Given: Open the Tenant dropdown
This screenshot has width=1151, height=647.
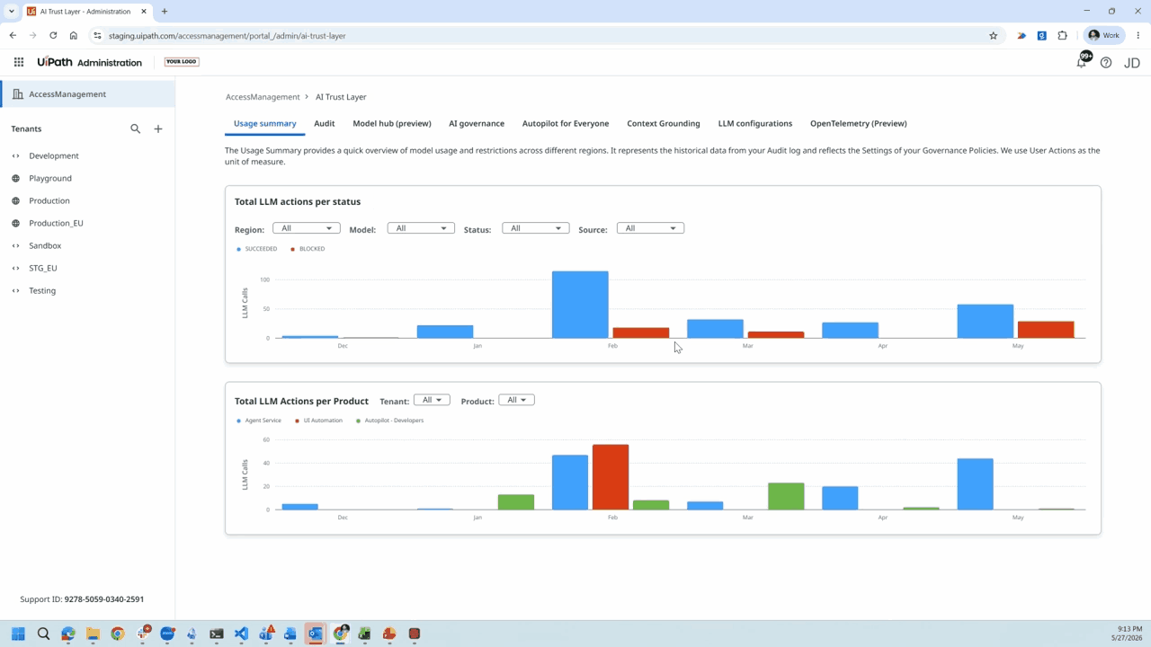Looking at the screenshot, I should point(432,400).
